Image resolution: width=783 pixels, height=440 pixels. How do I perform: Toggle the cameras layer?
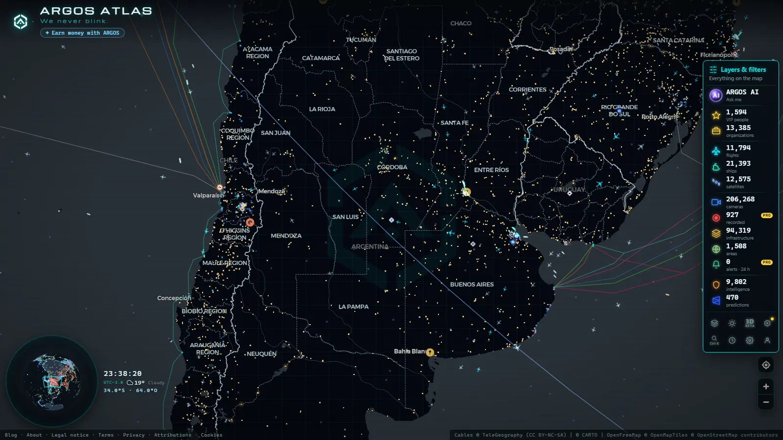pyautogui.click(x=740, y=202)
